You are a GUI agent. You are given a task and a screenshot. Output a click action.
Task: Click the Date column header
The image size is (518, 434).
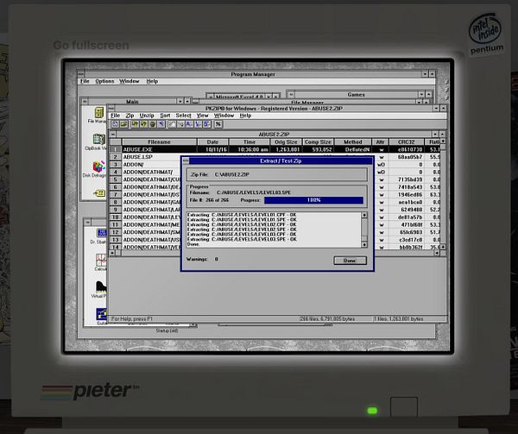coord(212,142)
